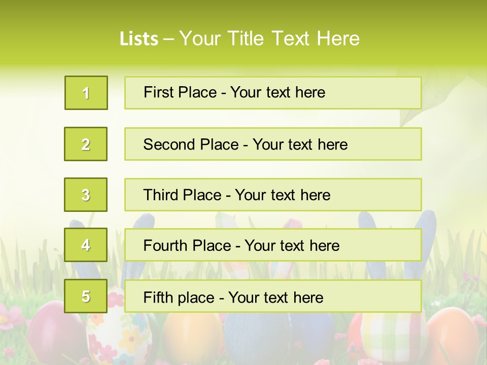
Task: Select the Fifth place text bar
Action: click(x=273, y=296)
